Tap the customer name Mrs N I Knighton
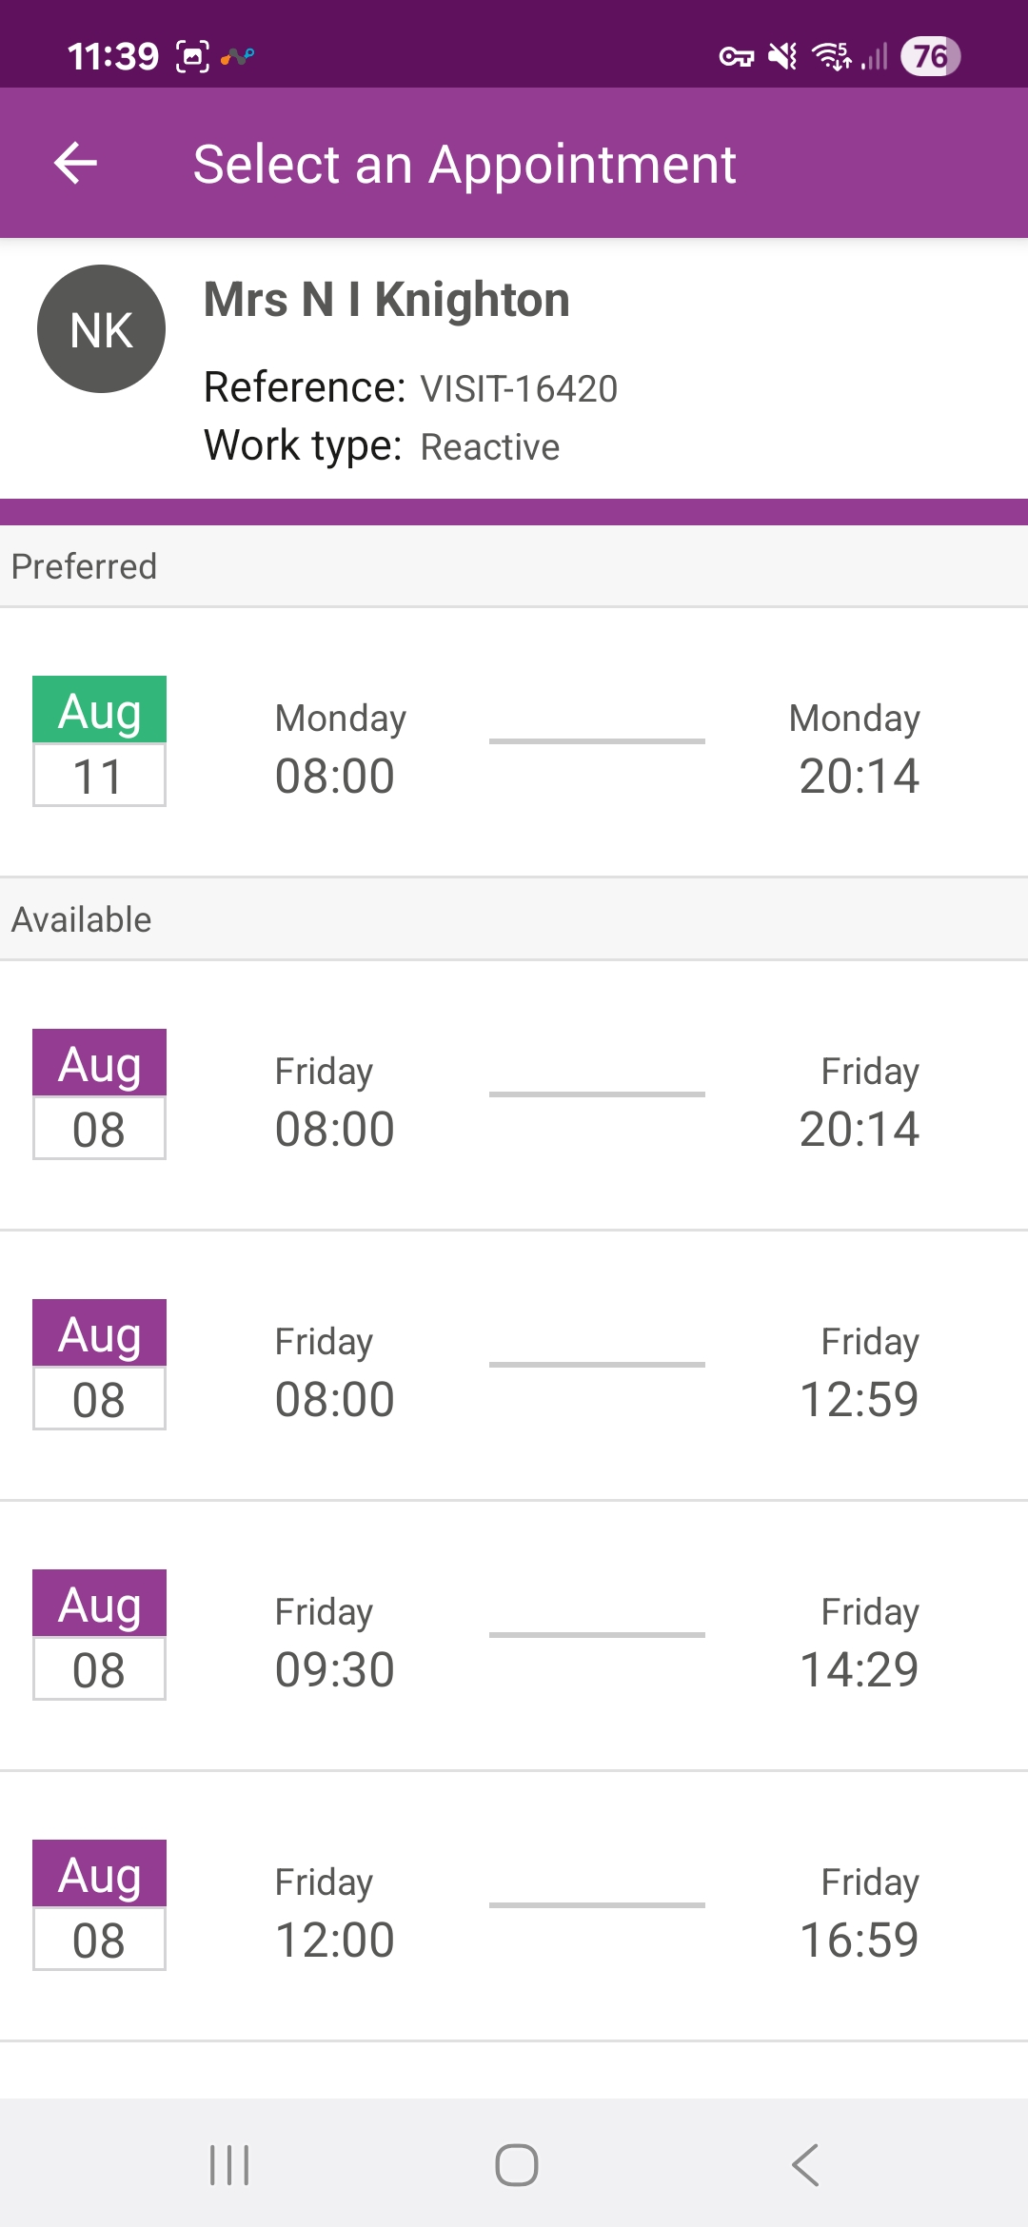 (386, 300)
